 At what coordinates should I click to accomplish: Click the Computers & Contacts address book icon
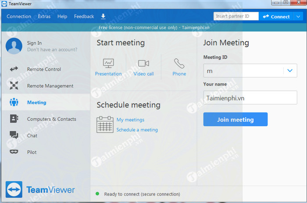point(14,118)
